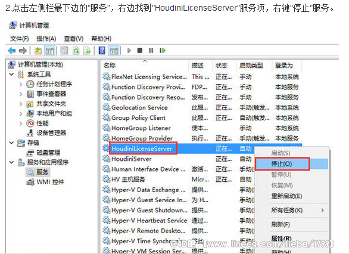Select the Geolocation Service row
Image resolution: width=349 pixels, height=254 pixels.
(x=201, y=107)
